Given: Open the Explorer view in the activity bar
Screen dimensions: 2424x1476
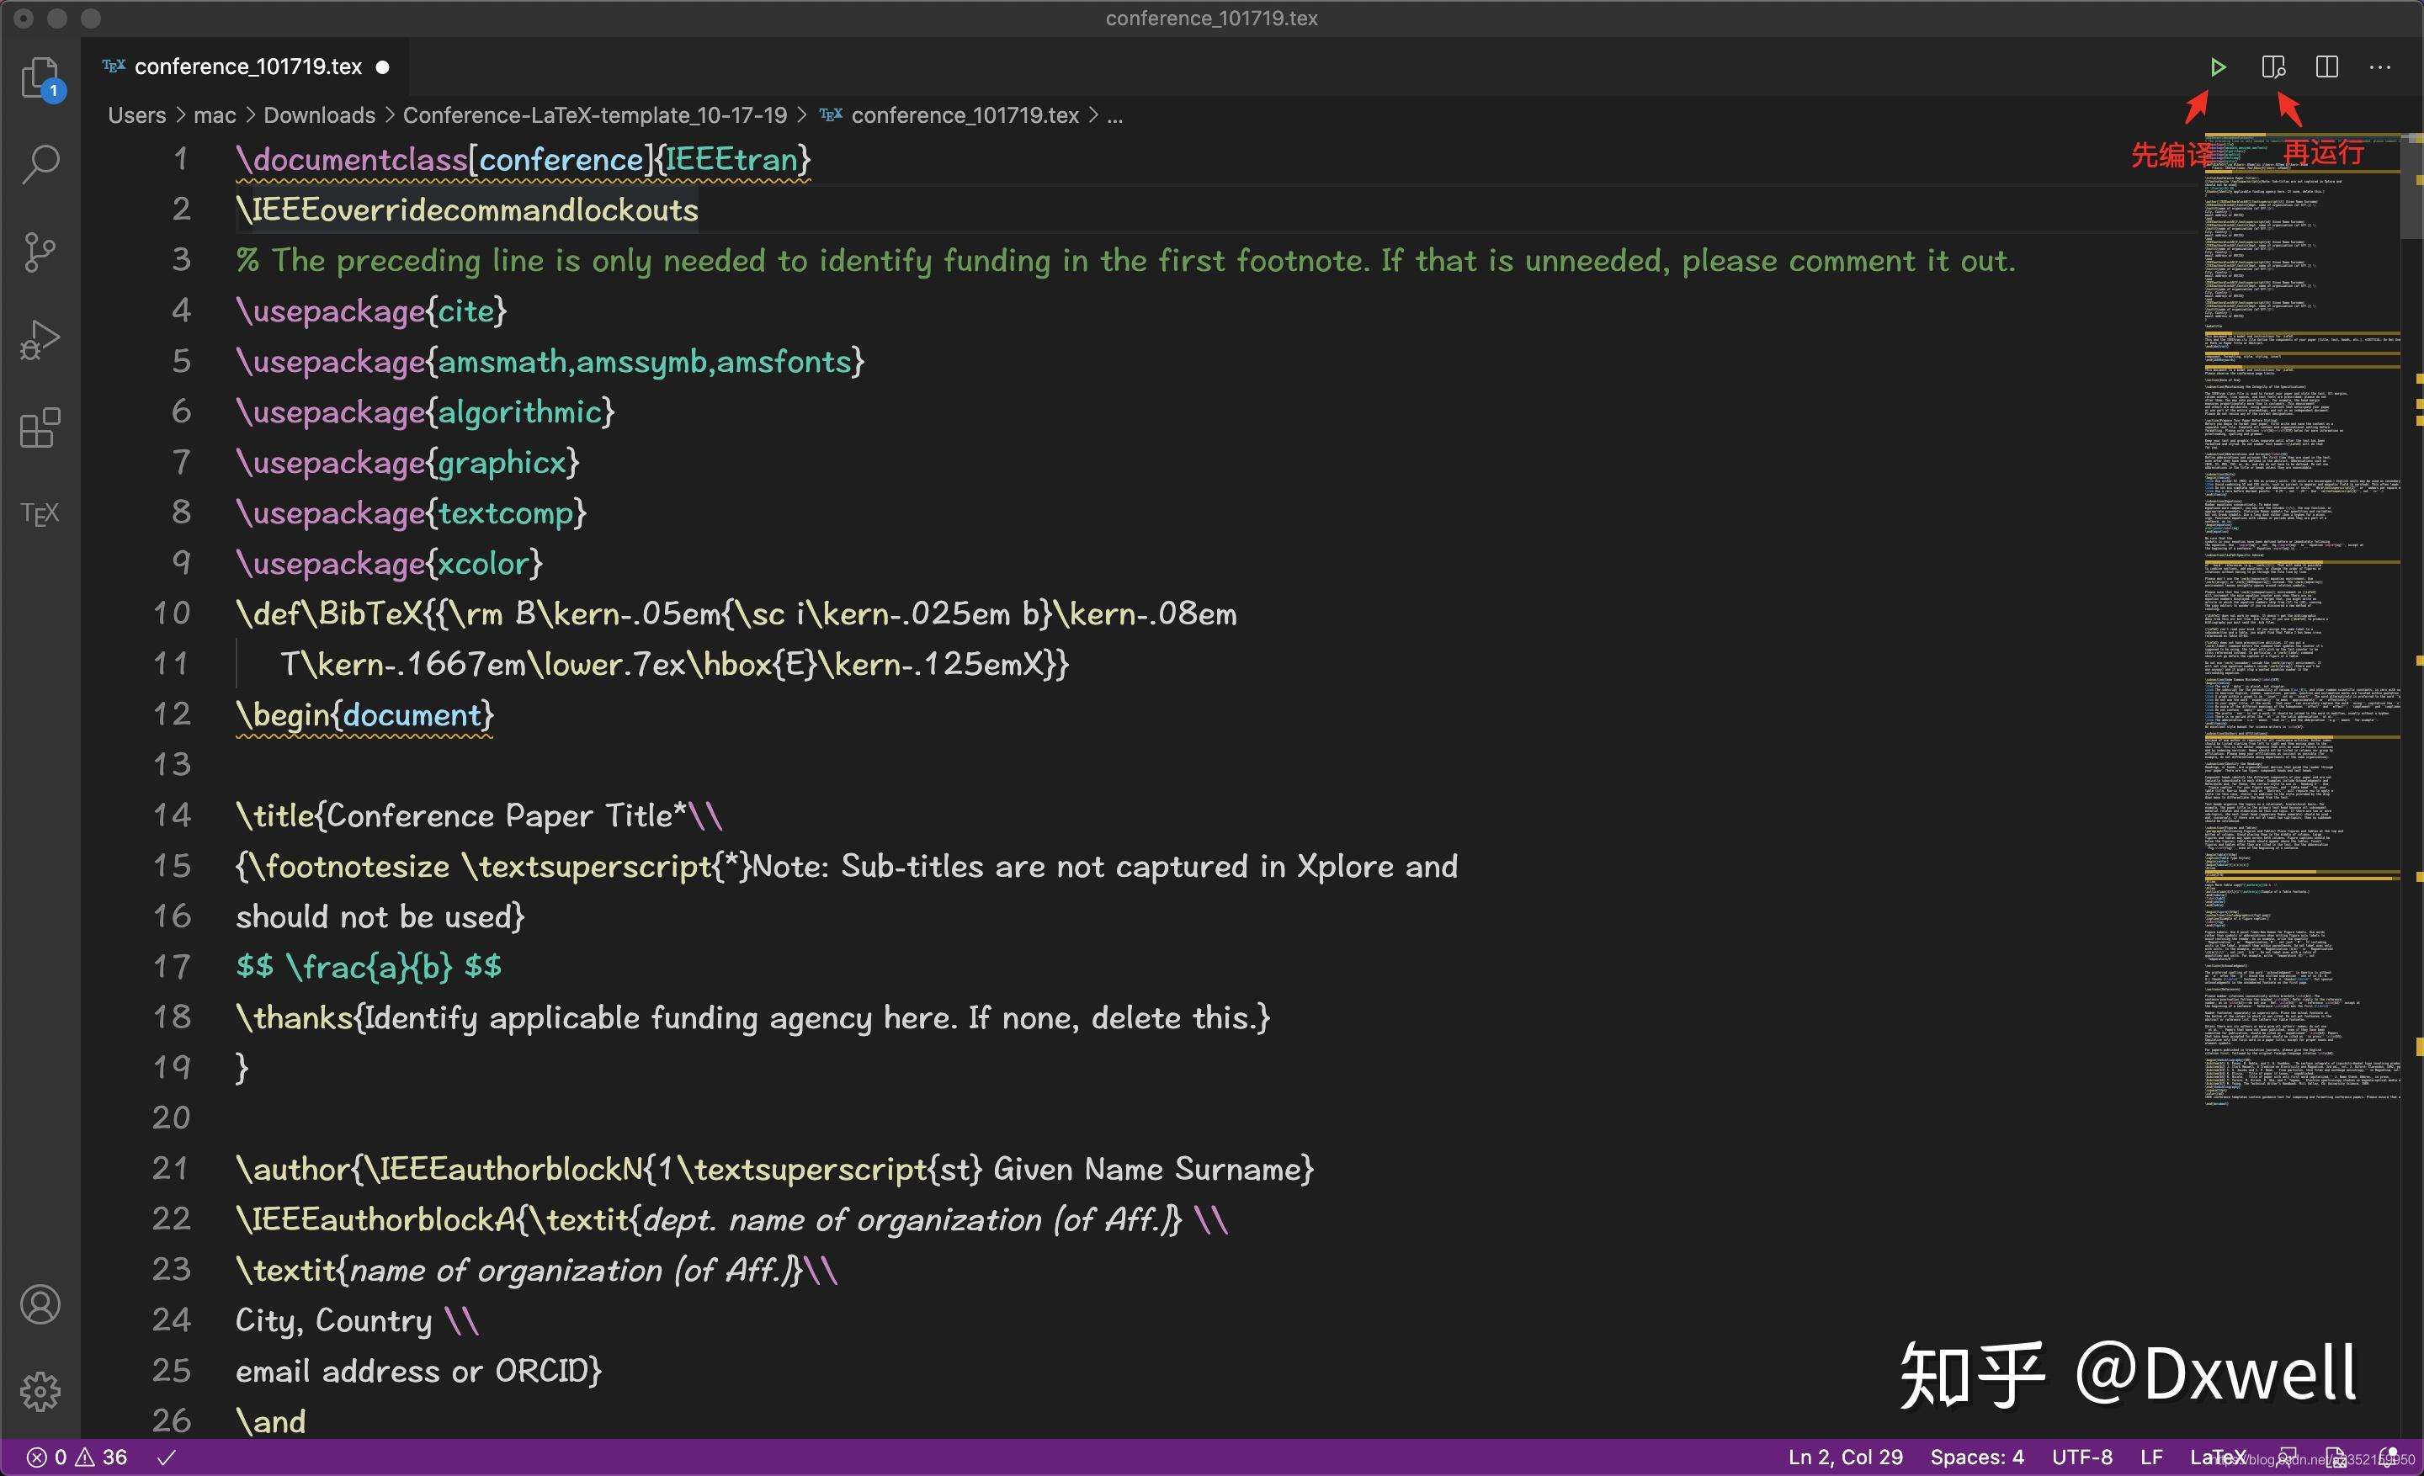Looking at the screenshot, I should [40, 77].
